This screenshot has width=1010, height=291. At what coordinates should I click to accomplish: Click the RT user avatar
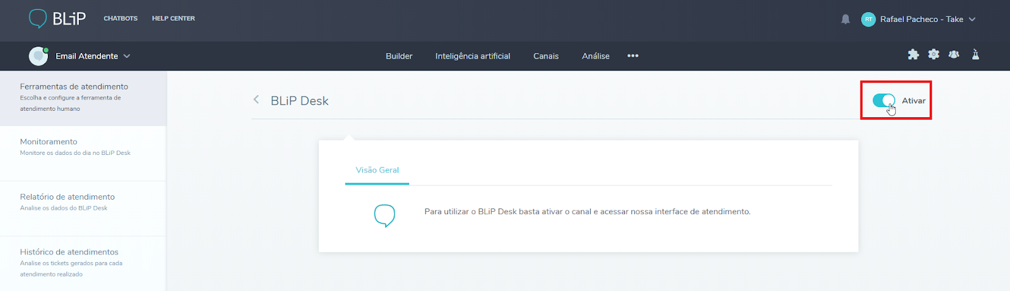pos(868,20)
